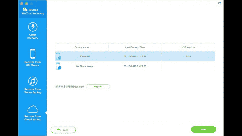Viewport: 242px width, 136px height.
Task: Click the Last Backup Time column header
Action: click(135, 47)
